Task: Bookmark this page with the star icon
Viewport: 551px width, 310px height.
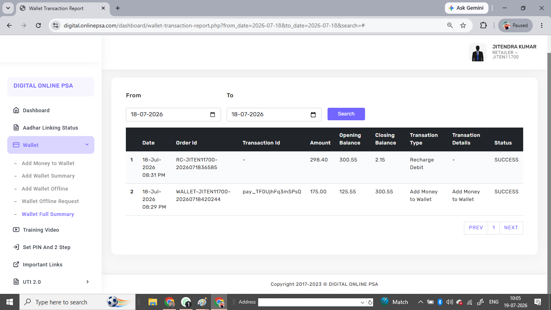Action: [x=463, y=25]
